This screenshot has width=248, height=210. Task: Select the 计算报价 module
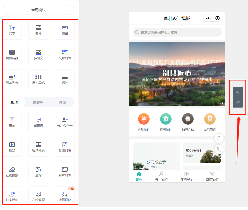pyautogui.click(x=65, y=196)
